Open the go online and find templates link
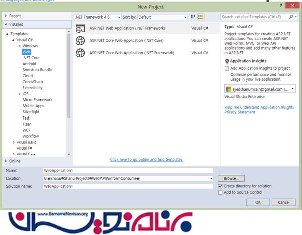This screenshot has width=302, height=235. (146, 159)
